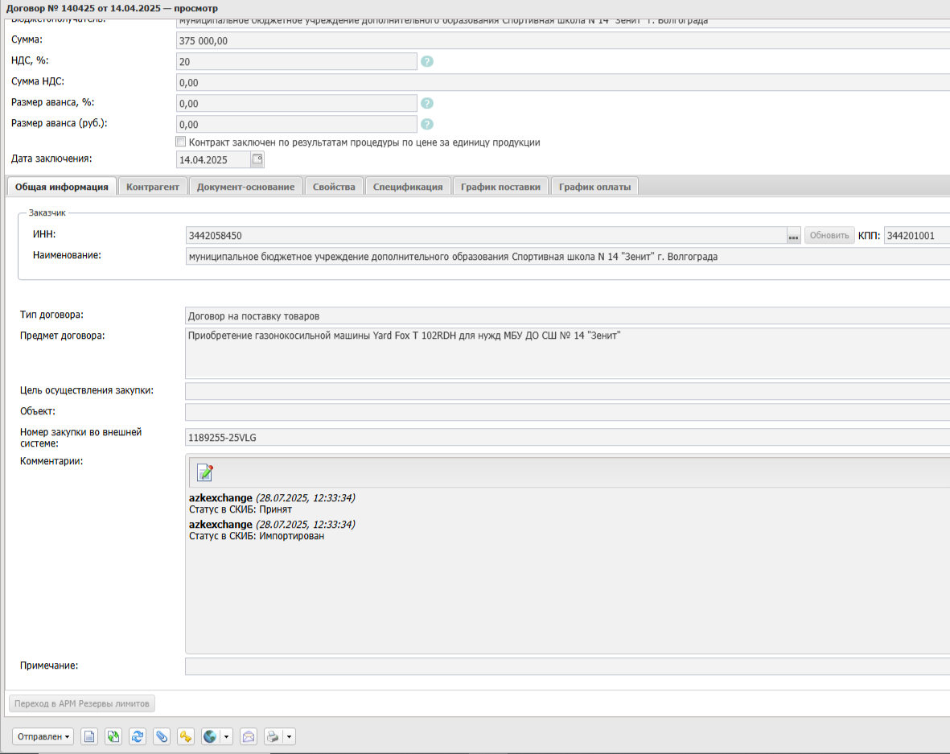This screenshot has height=754, width=950.
Task: Toggle checkbox for price per unit contract
Action: click(181, 142)
